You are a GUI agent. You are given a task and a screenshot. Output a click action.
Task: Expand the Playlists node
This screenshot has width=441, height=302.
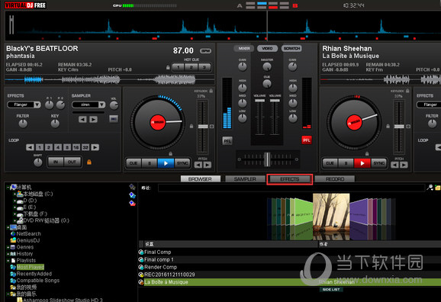[8, 261]
